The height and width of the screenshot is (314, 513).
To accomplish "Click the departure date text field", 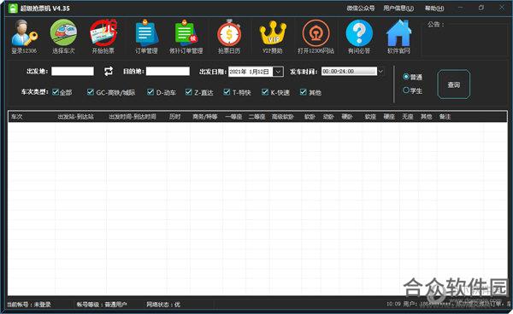I will (x=251, y=72).
